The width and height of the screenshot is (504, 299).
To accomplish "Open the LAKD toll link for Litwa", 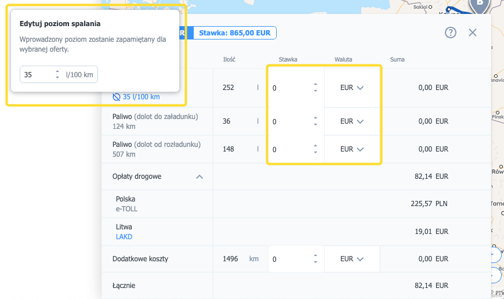I will pos(125,237).
